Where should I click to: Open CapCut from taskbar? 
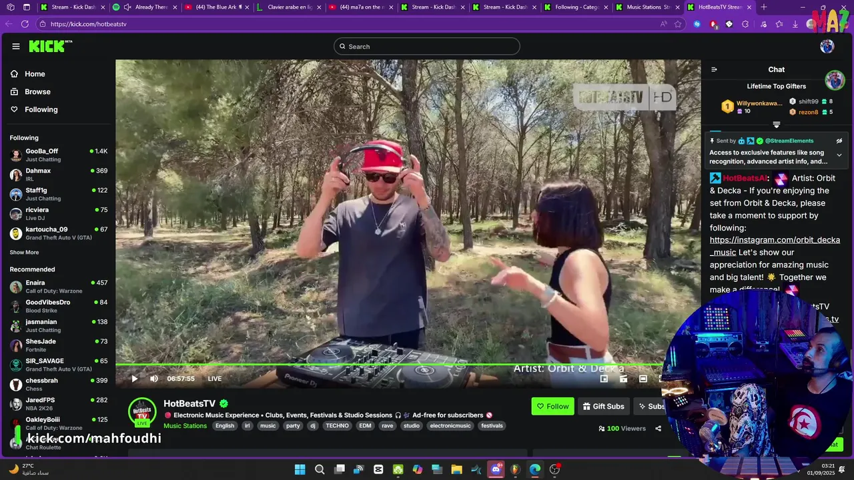(x=378, y=469)
